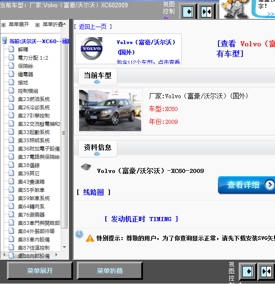Image resolution: width=275 pixels, height=284 pixels.
Task: Click the bottom 菜单折叠 button
Action: [109, 271]
